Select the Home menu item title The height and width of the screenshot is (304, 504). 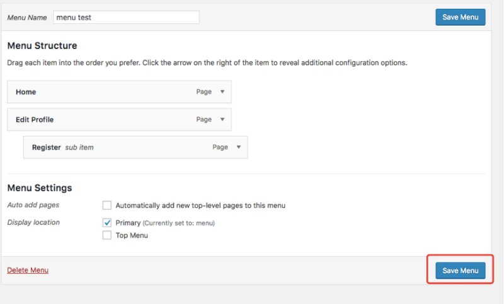[26, 92]
